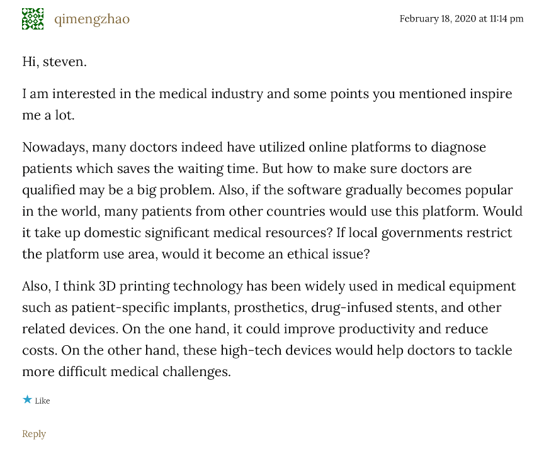Click the line starting "qualified may be a big problem"

[267, 191]
